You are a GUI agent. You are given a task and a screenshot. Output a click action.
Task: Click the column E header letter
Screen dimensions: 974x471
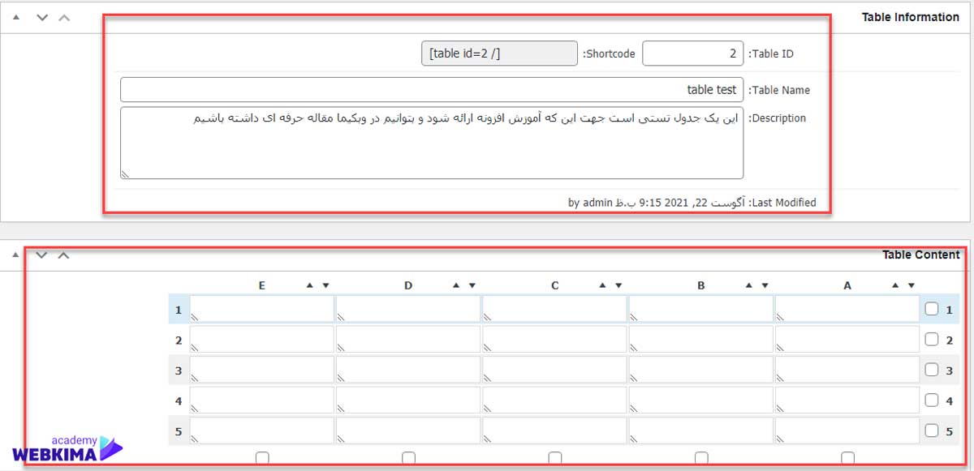pyautogui.click(x=262, y=285)
